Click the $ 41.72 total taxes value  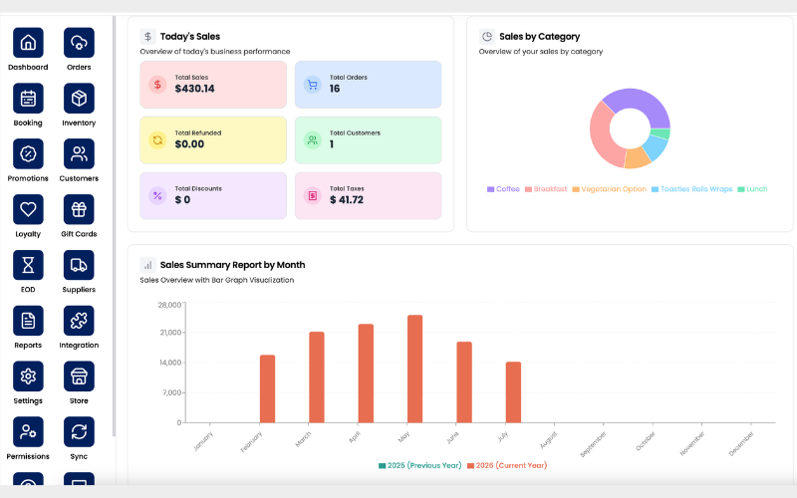(x=347, y=200)
